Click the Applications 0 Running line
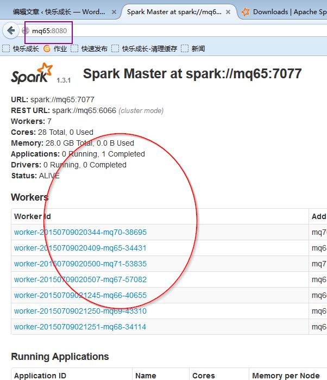The height and width of the screenshot is (380, 327). pyautogui.click(x=78, y=154)
